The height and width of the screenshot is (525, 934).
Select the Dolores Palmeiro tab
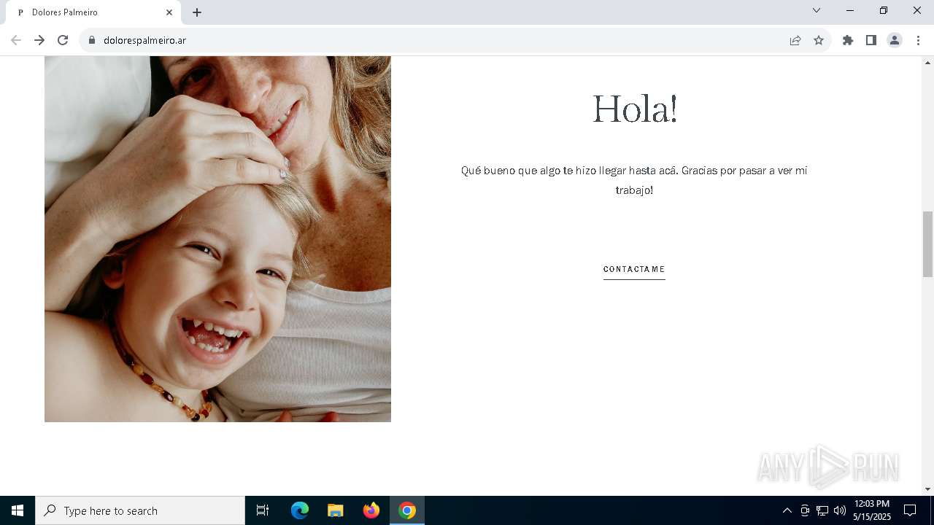(93, 12)
